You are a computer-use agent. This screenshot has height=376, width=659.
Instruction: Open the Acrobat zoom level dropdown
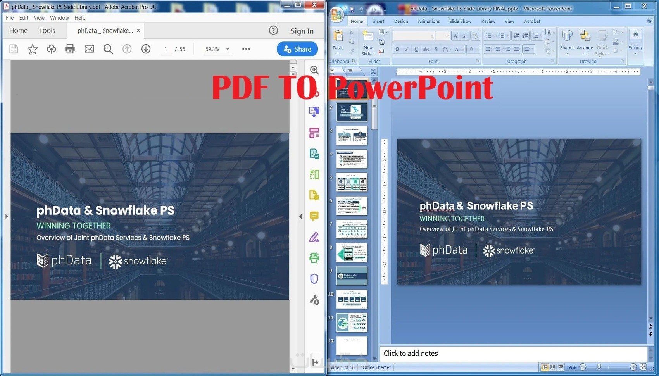click(228, 49)
